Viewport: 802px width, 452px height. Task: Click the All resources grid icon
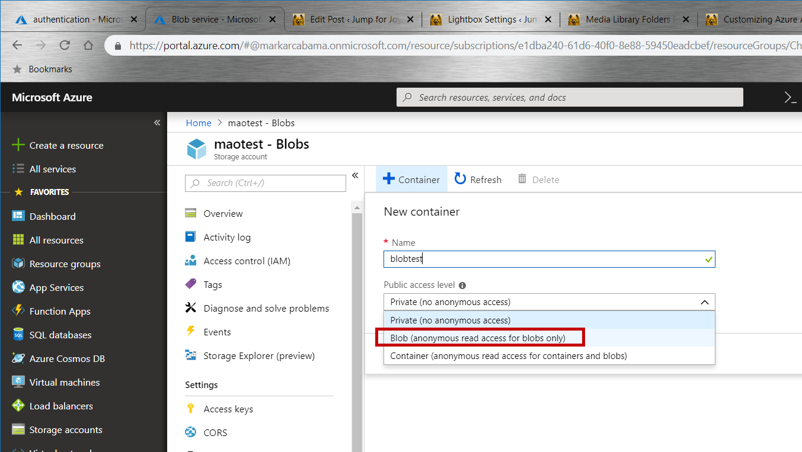click(x=18, y=240)
